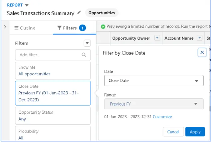
Task: Click the Customize date range link
Action: point(162,117)
